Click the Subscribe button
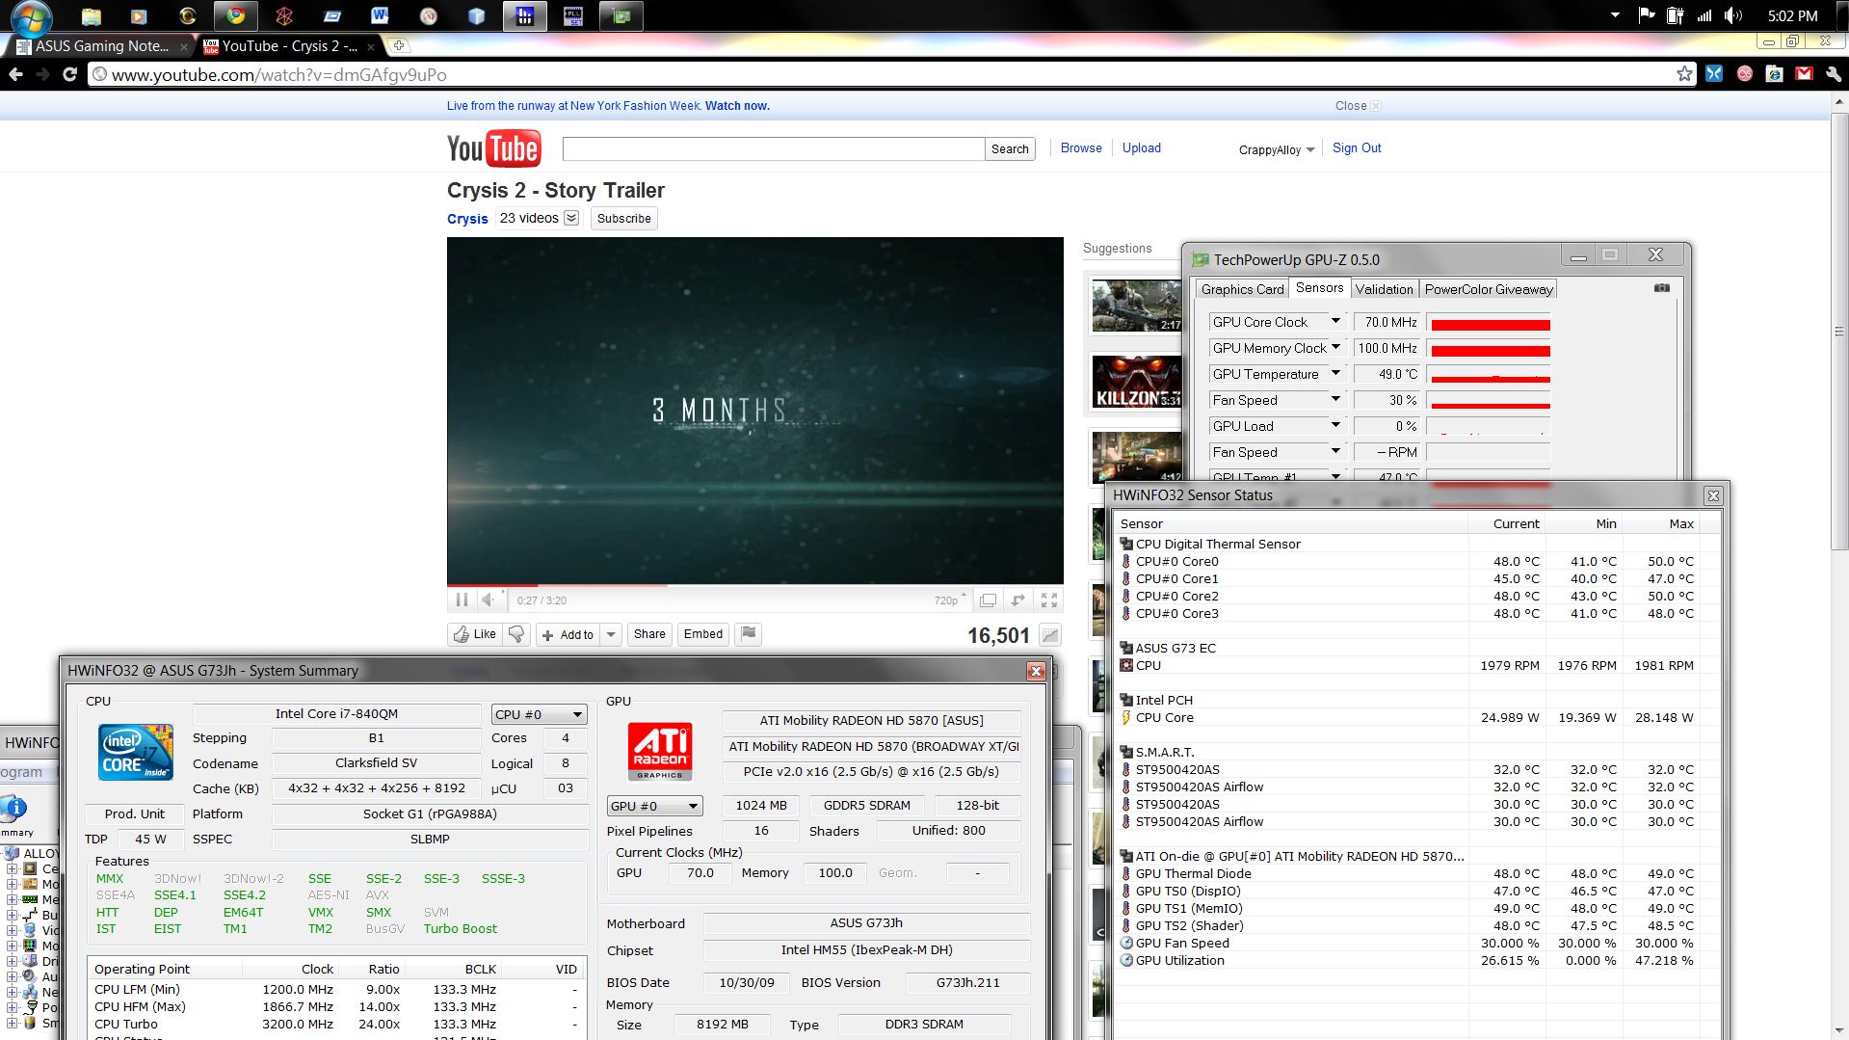Screen dimensions: 1849x1040 click(623, 219)
